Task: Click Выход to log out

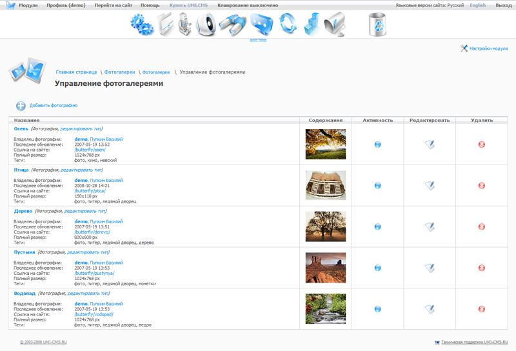Action: pyautogui.click(x=504, y=5)
